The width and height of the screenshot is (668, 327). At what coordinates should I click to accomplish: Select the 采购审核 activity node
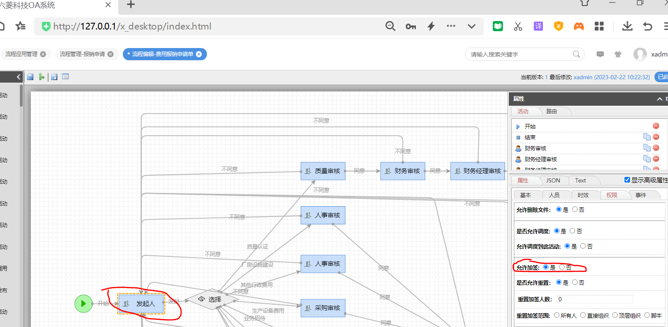(323, 308)
